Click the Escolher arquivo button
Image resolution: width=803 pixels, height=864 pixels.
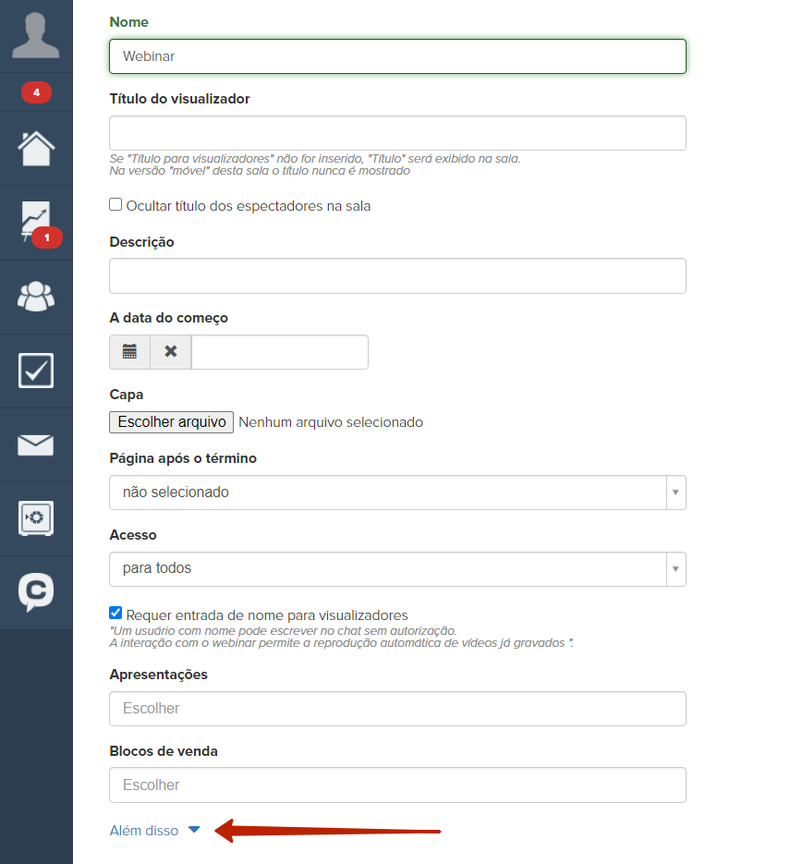point(171,422)
